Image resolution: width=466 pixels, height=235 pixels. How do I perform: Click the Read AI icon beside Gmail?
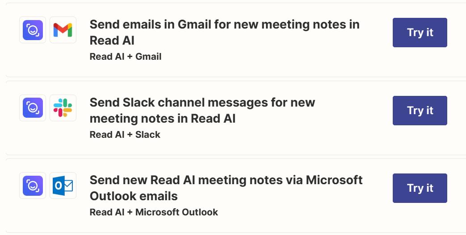pos(33,30)
